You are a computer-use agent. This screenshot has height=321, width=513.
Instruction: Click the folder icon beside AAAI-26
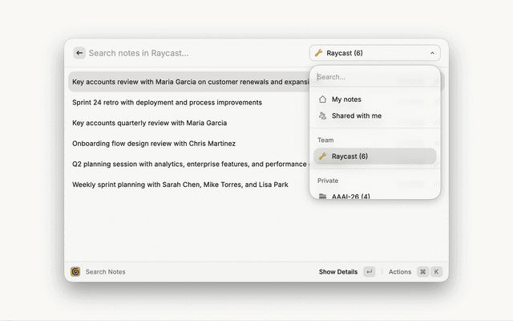(x=323, y=196)
